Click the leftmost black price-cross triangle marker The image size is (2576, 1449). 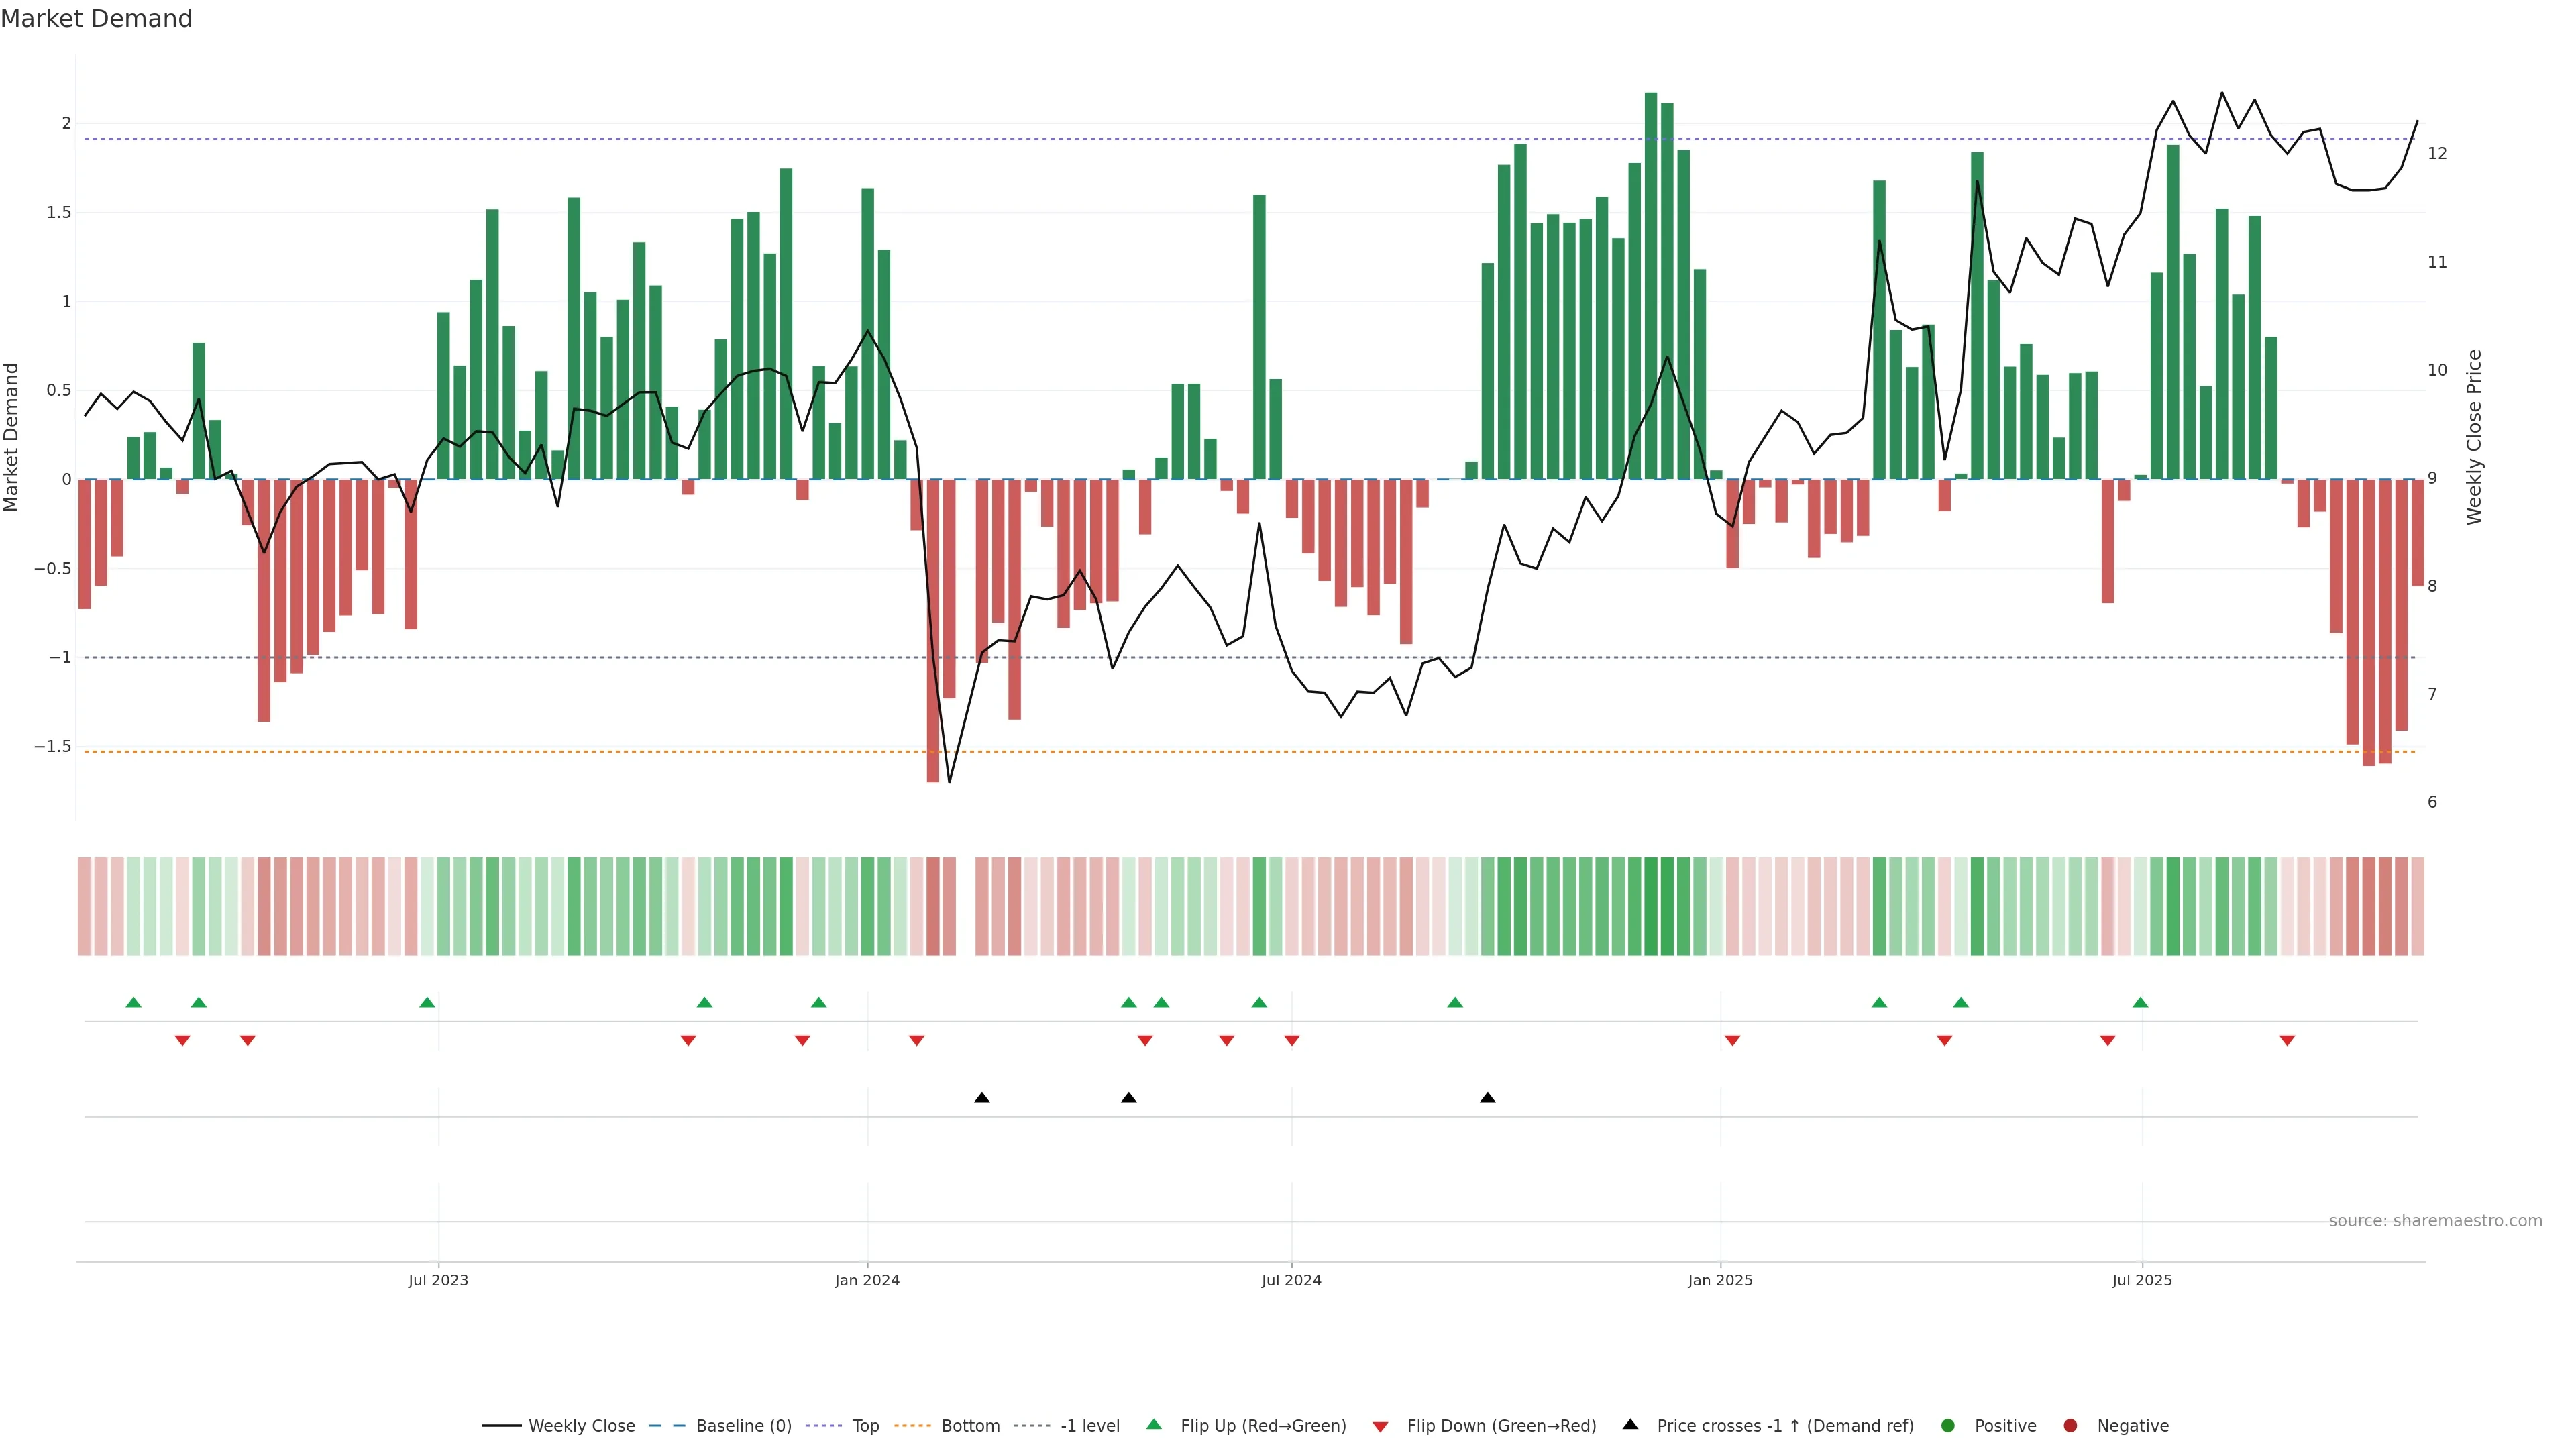click(982, 1098)
